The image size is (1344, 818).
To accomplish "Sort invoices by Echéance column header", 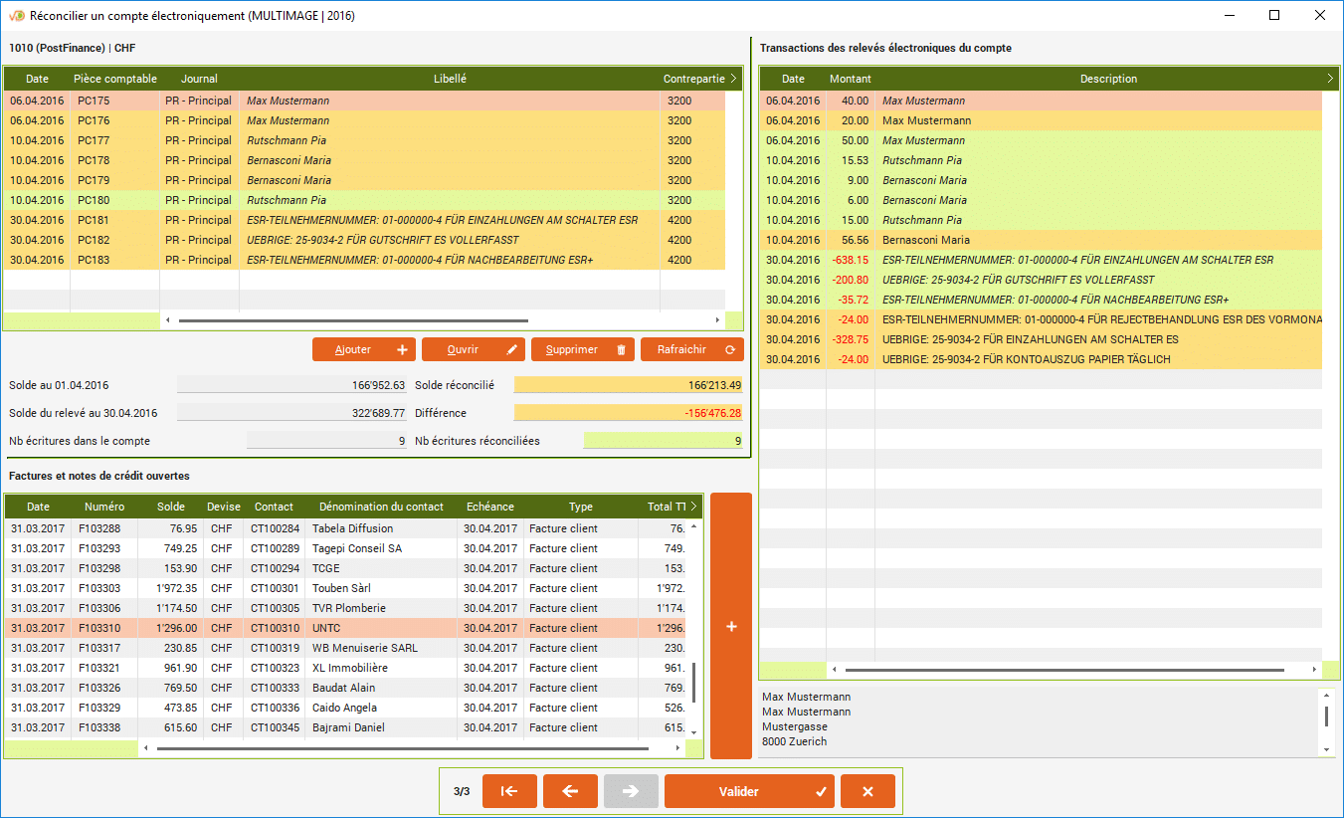I will (490, 507).
